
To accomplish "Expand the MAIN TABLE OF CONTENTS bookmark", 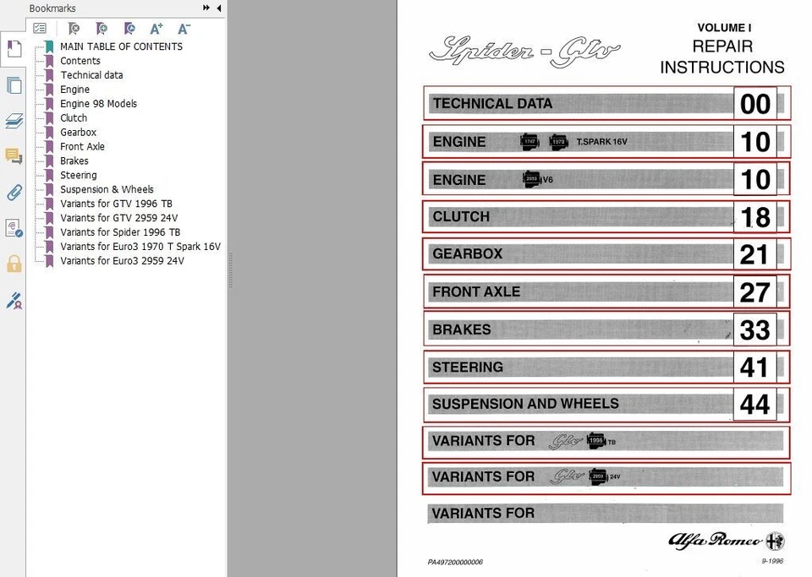I will 40,46.
